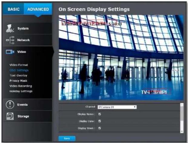Click the Video monitor icon
Viewport: 188px width, 143px height.
[10, 52]
